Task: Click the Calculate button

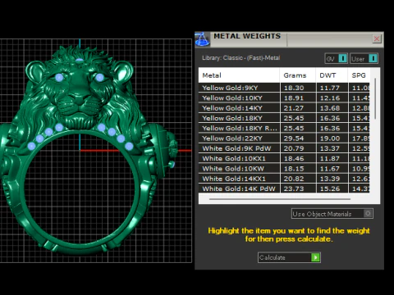Action: [x=289, y=257]
